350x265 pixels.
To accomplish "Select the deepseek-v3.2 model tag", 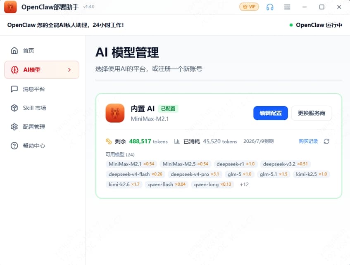I will pyautogui.click(x=286, y=164).
